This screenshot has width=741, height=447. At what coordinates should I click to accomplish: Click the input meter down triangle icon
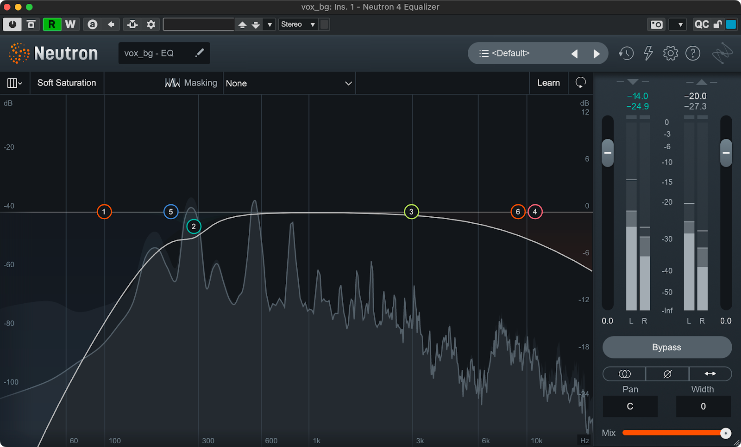tap(633, 82)
